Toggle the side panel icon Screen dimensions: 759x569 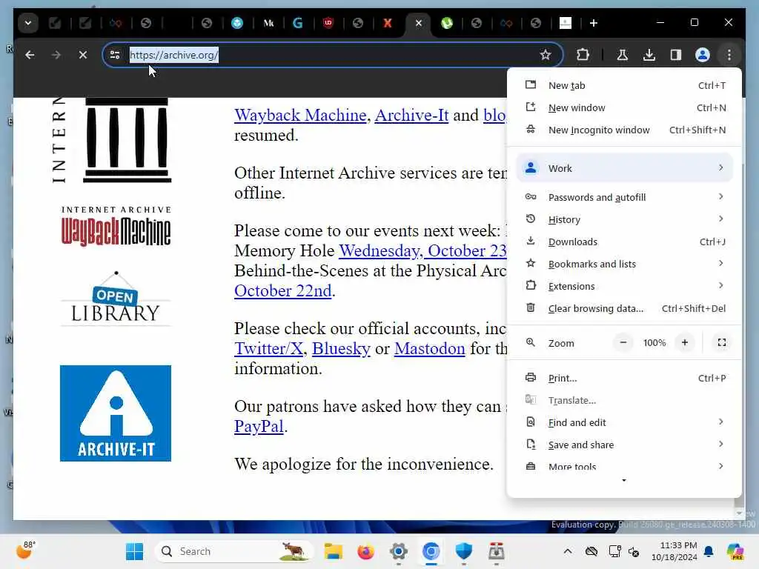[676, 55]
